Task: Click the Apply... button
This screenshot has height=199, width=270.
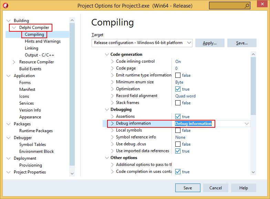Action: (x=210, y=43)
